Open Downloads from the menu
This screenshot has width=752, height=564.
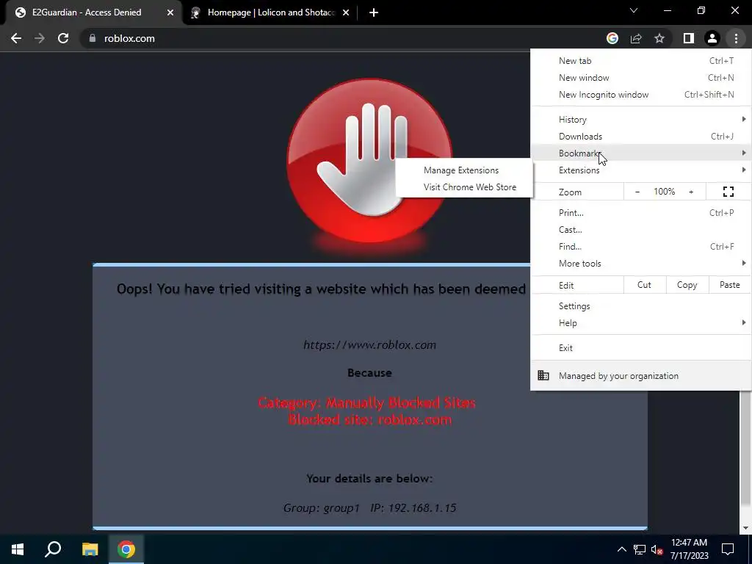pyautogui.click(x=640, y=136)
